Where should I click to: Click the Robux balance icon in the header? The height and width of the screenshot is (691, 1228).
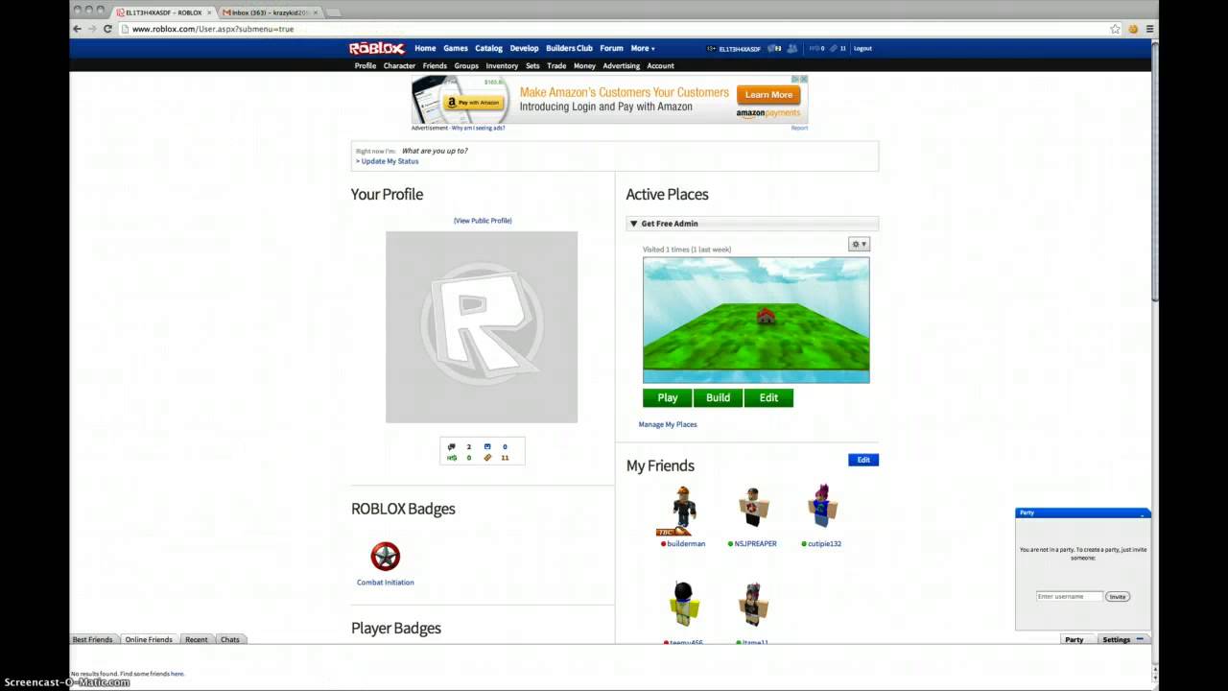click(x=814, y=48)
